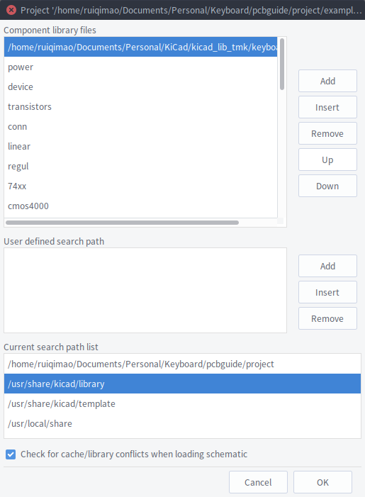This screenshot has width=365, height=497.
Task: Select /usr/local/share search path
Action: point(183,423)
